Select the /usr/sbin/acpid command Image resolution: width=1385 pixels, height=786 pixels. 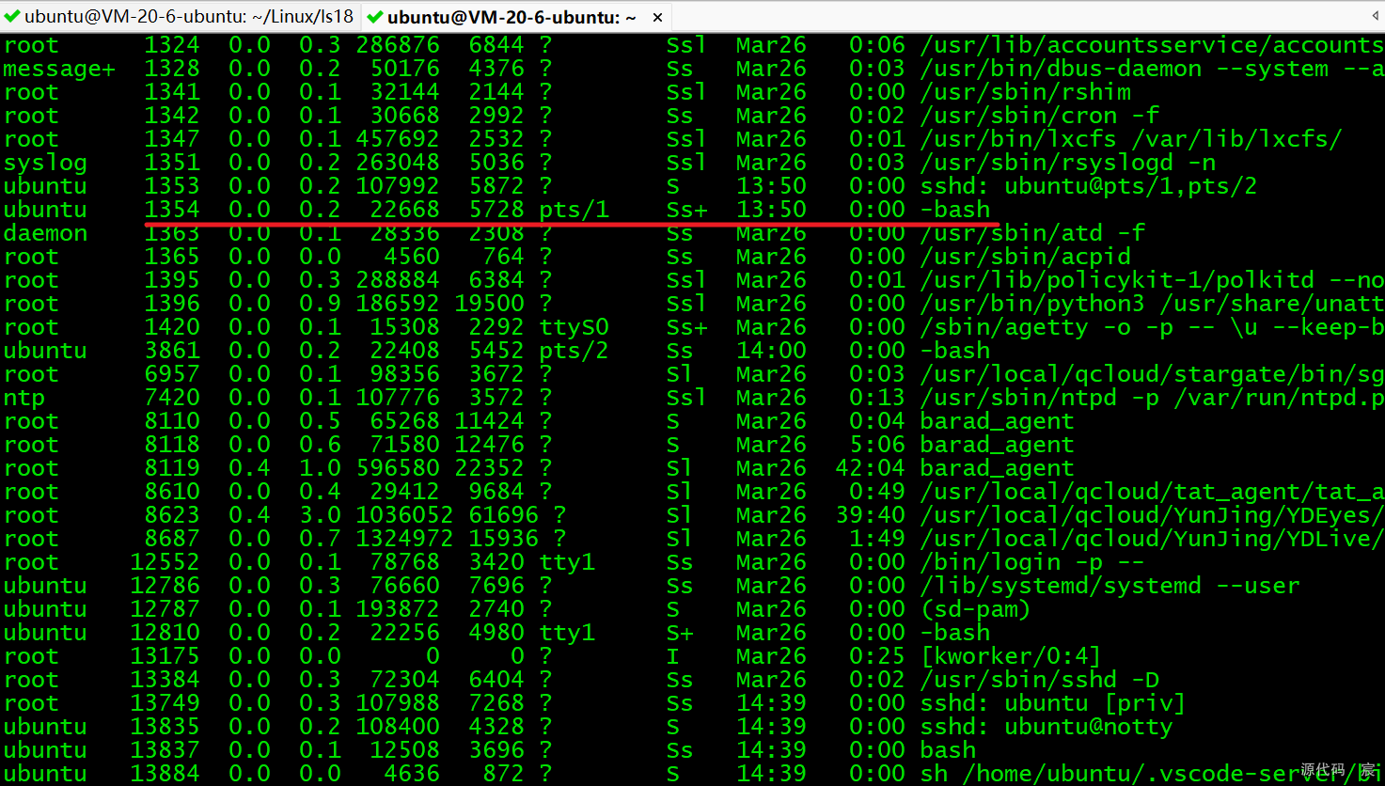tap(1026, 257)
